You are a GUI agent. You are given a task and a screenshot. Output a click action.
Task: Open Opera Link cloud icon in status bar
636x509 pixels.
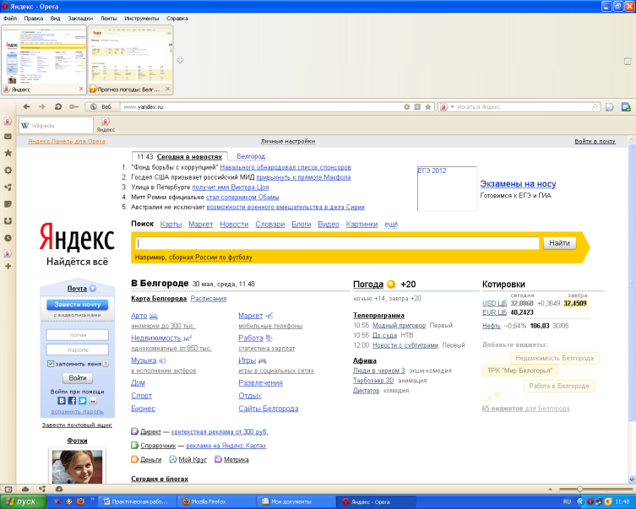click(25, 489)
